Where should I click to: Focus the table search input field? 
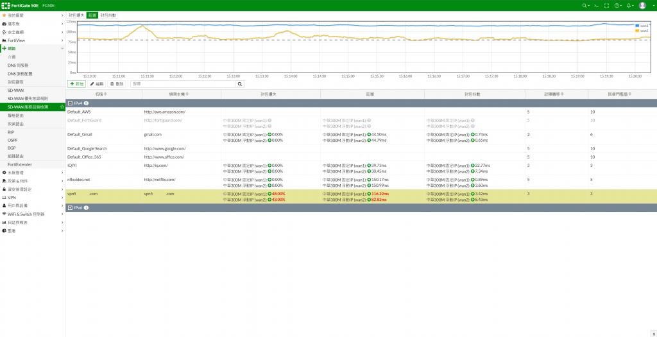point(183,84)
